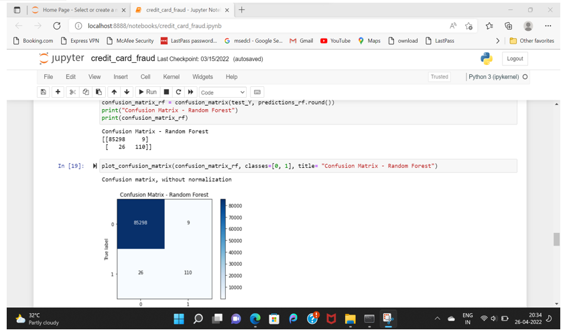Copy selected cells icon

click(86, 92)
